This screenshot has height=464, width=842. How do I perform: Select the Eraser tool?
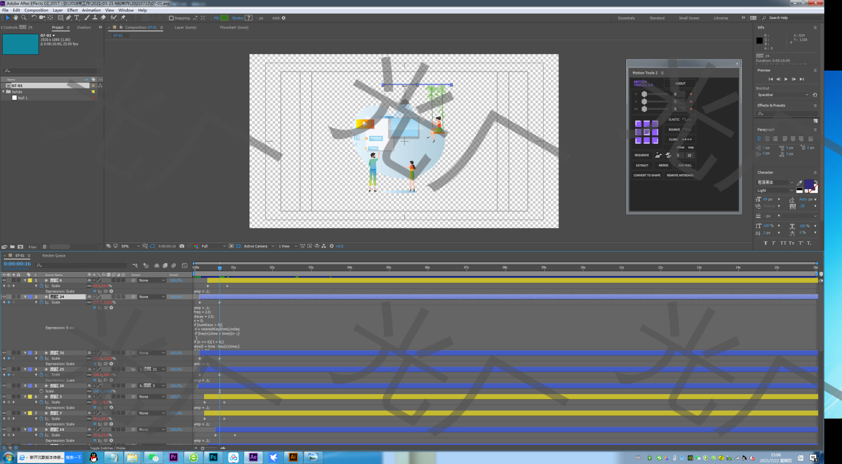(103, 18)
